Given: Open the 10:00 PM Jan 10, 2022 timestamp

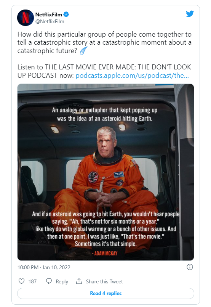Looking at the screenshot, I should tap(44, 267).
